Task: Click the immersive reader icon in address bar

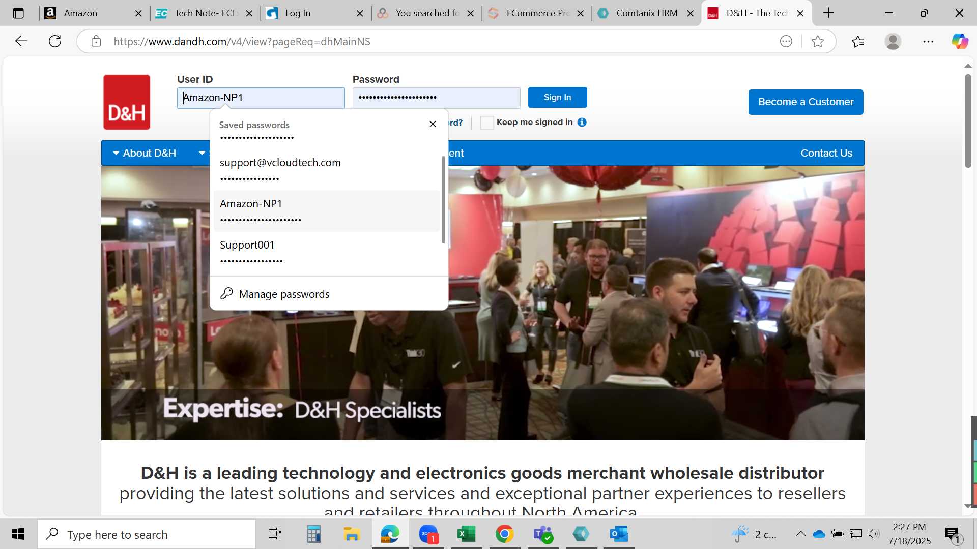Action: click(786, 41)
